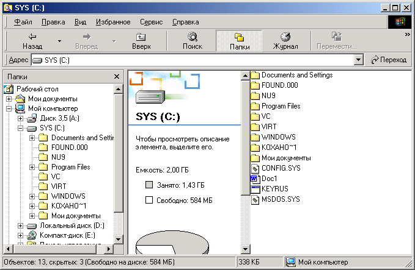Close the Папки folders pane

pyautogui.click(x=117, y=77)
